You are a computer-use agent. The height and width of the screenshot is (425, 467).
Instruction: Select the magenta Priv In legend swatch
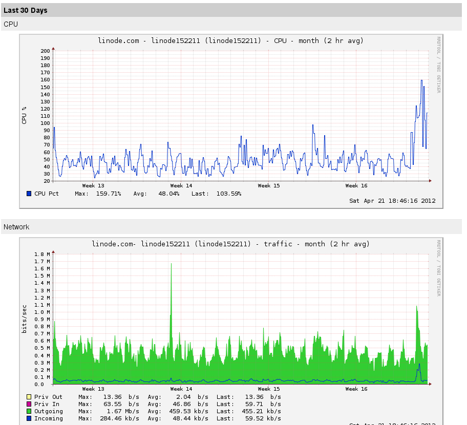click(x=29, y=404)
